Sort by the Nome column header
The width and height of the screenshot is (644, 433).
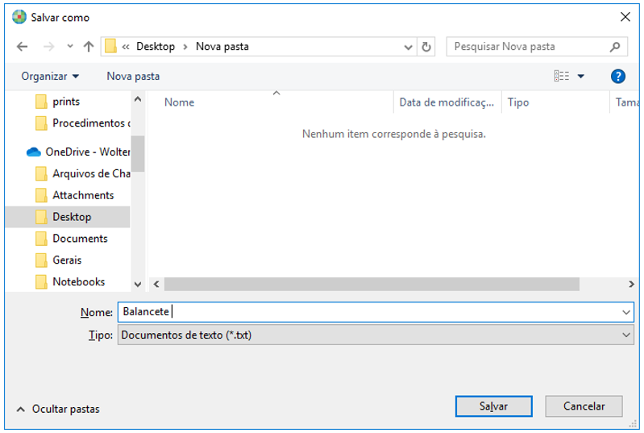coord(180,102)
